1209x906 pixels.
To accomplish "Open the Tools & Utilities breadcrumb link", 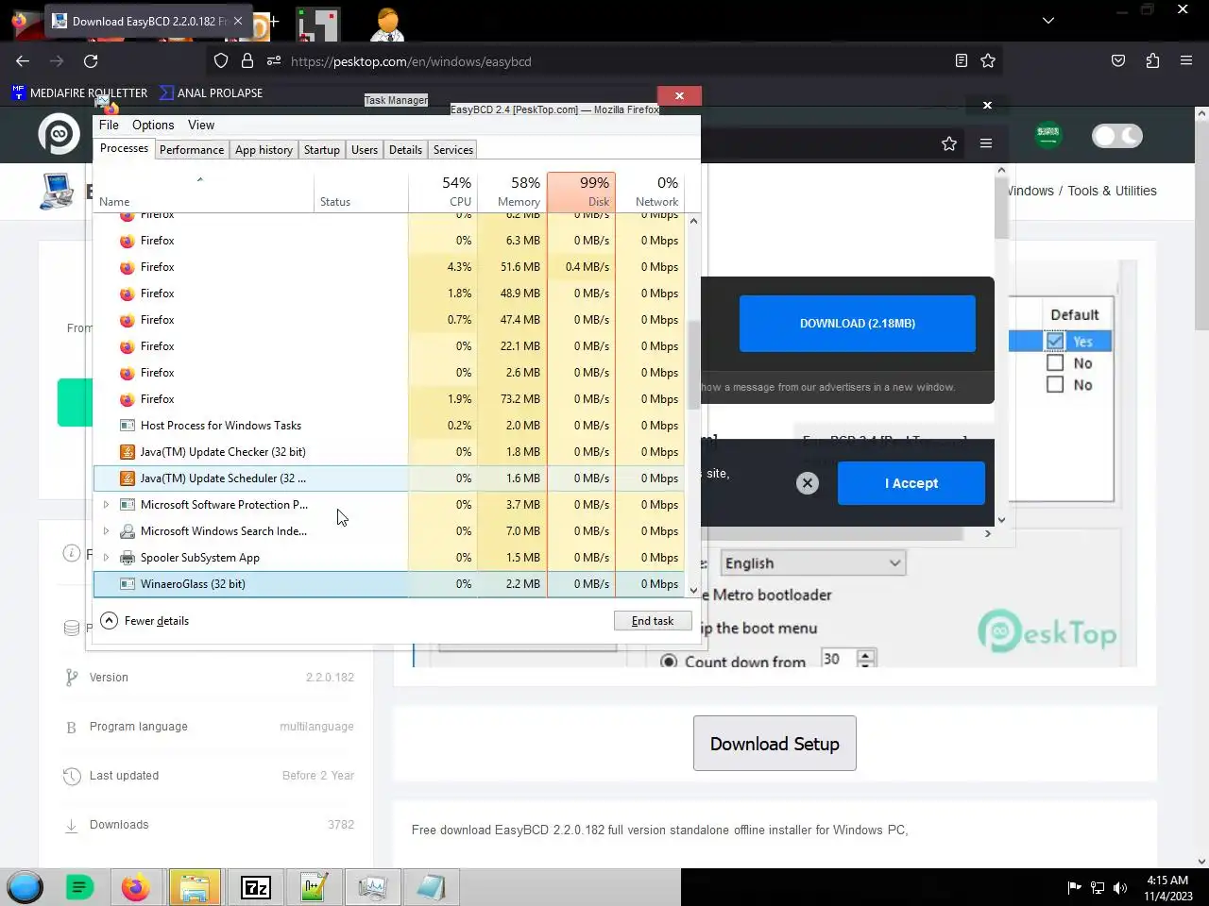I will [1112, 191].
